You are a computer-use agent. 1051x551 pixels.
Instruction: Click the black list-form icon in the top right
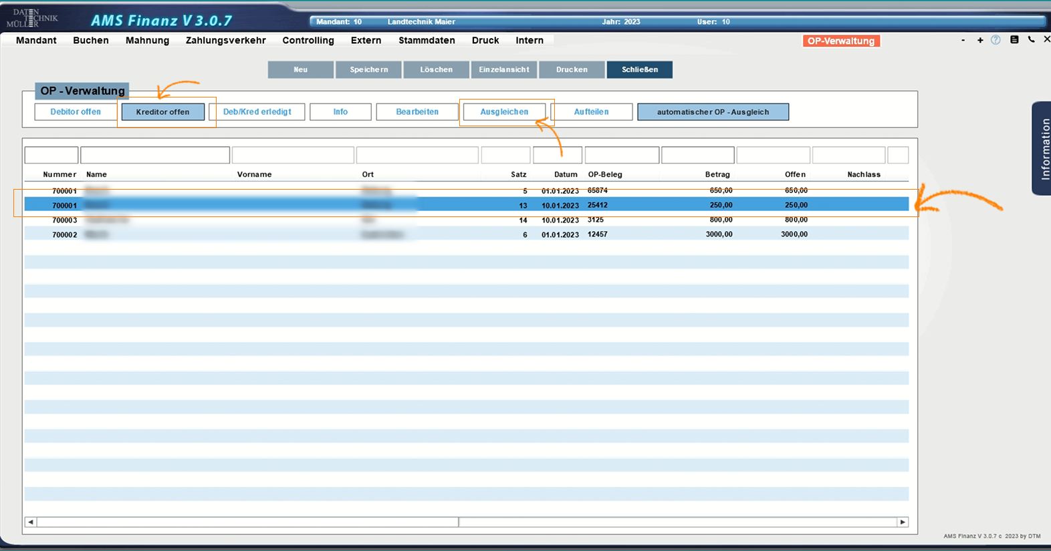1014,40
